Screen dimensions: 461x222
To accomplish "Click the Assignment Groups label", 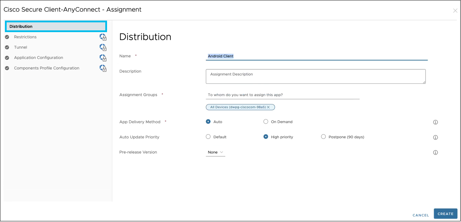I will pyautogui.click(x=138, y=95).
